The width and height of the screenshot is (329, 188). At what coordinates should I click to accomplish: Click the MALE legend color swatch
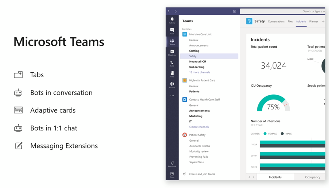click(282, 134)
